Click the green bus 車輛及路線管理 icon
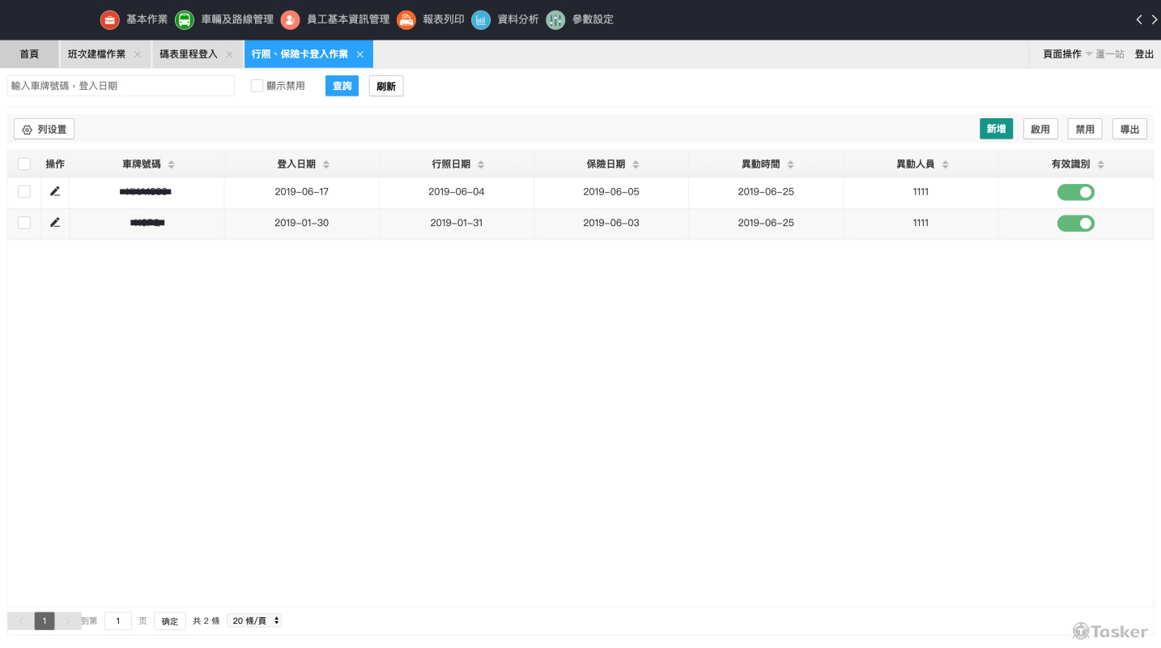Image resolution: width=1161 pixels, height=648 pixels. click(185, 19)
